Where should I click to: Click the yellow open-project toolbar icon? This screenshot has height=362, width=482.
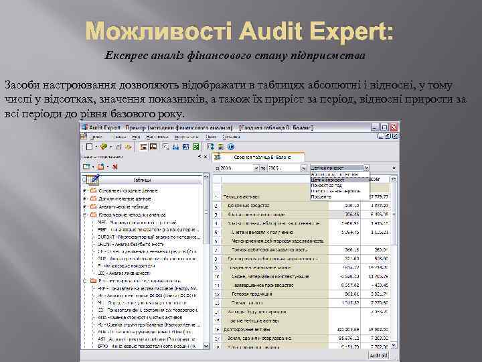coord(104,147)
